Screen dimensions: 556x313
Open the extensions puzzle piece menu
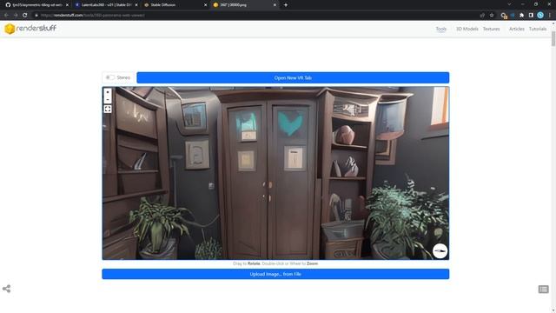click(521, 16)
